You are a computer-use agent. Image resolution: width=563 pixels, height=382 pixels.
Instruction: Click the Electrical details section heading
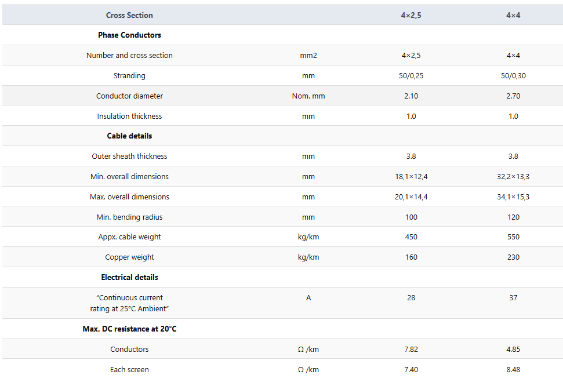(x=129, y=277)
